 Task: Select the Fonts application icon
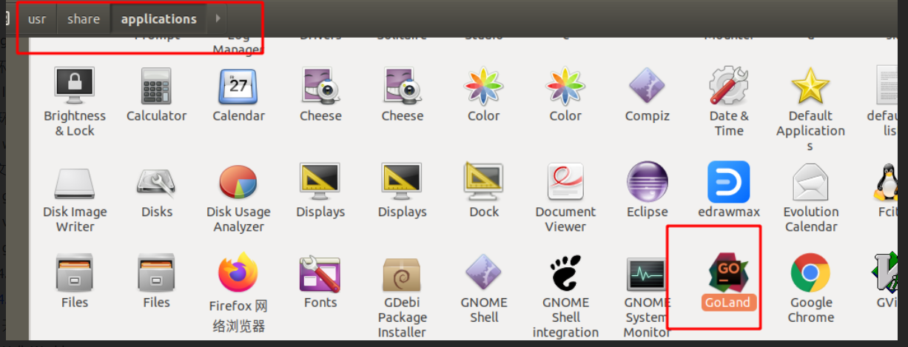coord(320,274)
